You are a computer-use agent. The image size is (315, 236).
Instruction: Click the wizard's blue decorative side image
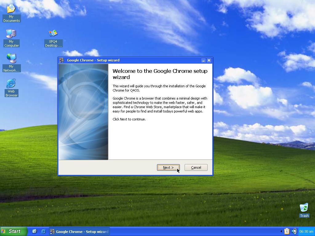pos(83,112)
